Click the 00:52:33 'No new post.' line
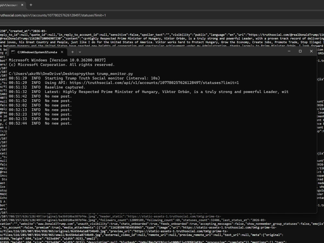 pos(40,119)
